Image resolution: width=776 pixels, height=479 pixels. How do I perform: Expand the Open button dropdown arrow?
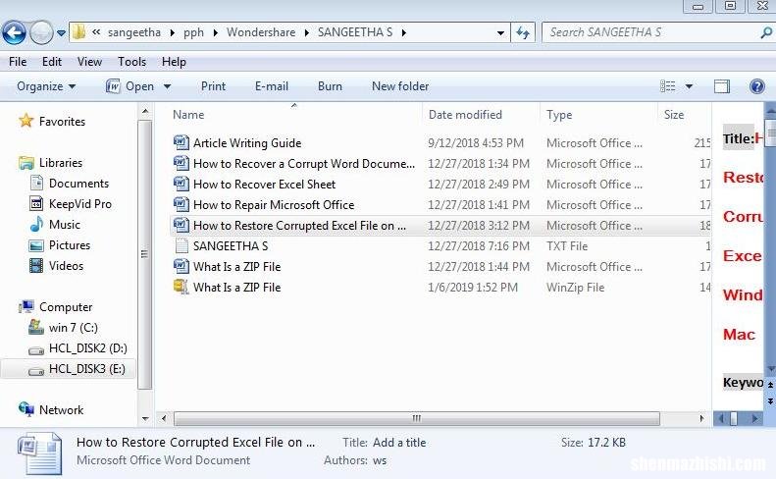click(168, 86)
